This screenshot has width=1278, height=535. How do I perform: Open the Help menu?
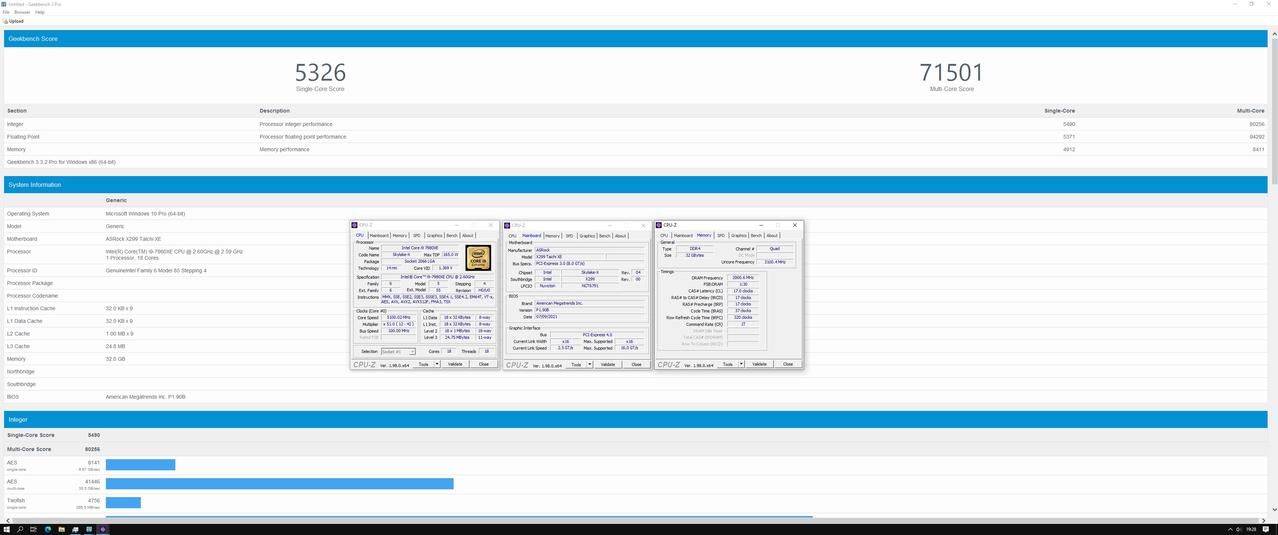coord(40,12)
